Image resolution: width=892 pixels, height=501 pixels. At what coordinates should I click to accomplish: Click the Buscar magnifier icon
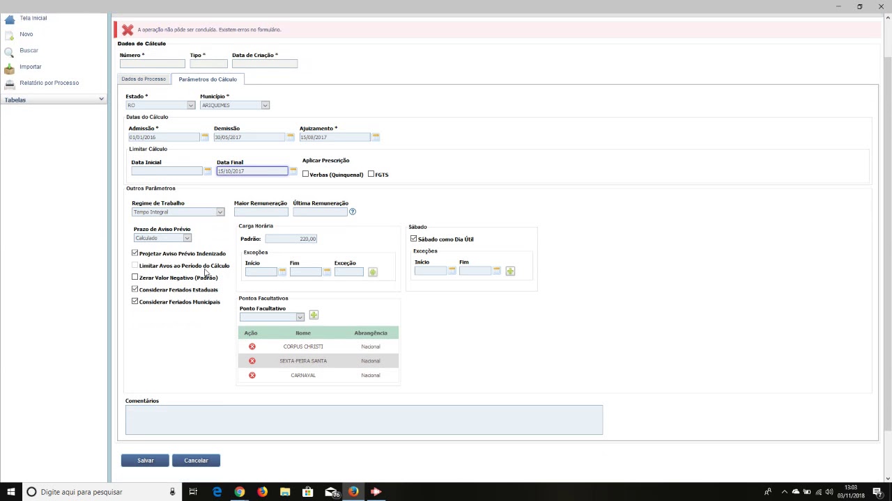click(x=9, y=51)
